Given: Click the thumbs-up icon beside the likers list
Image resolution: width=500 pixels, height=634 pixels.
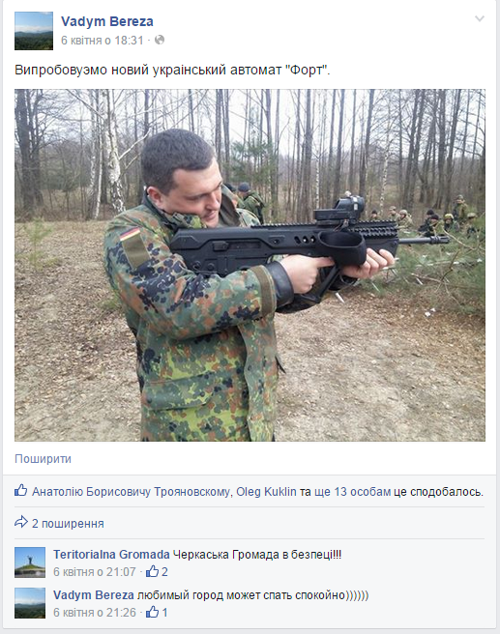Looking at the screenshot, I should click(x=21, y=490).
